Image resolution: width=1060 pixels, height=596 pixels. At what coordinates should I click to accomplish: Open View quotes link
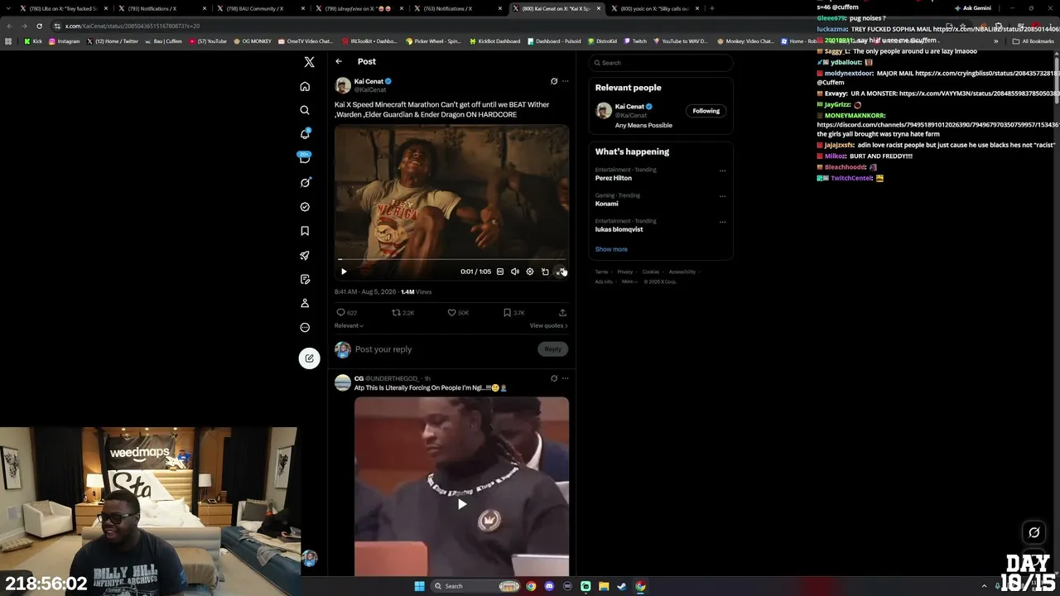549,325
